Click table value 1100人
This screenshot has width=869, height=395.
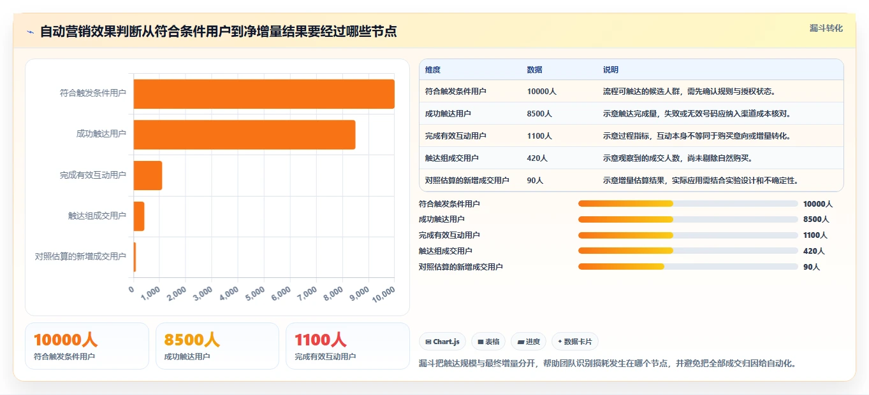(x=540, y=136)
